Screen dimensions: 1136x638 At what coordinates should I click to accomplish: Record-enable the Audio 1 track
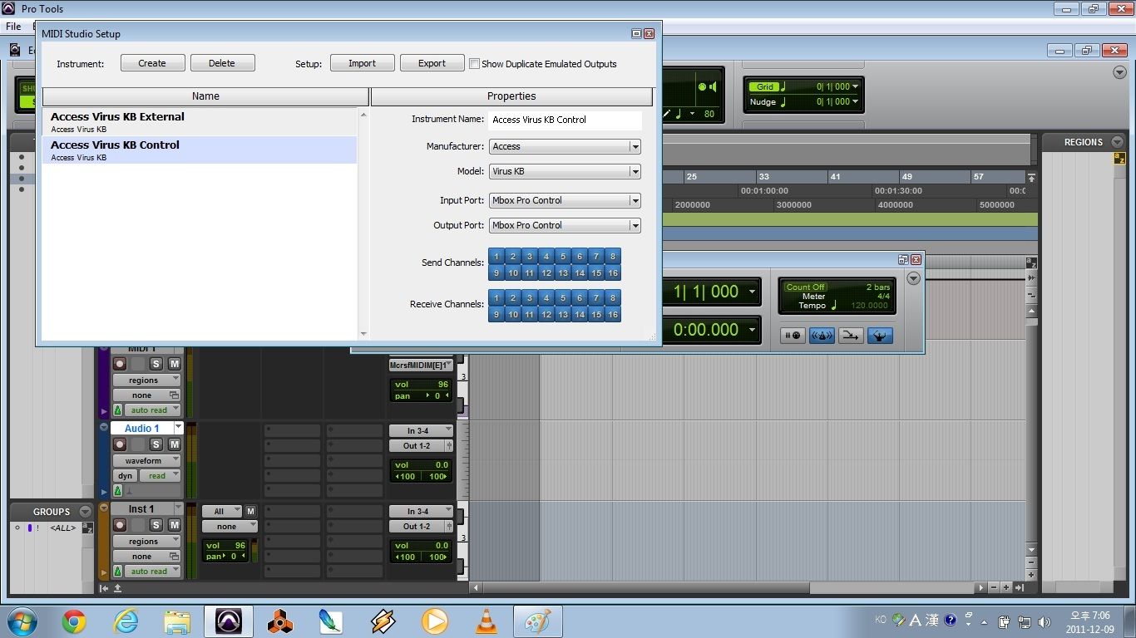point(120,444)
